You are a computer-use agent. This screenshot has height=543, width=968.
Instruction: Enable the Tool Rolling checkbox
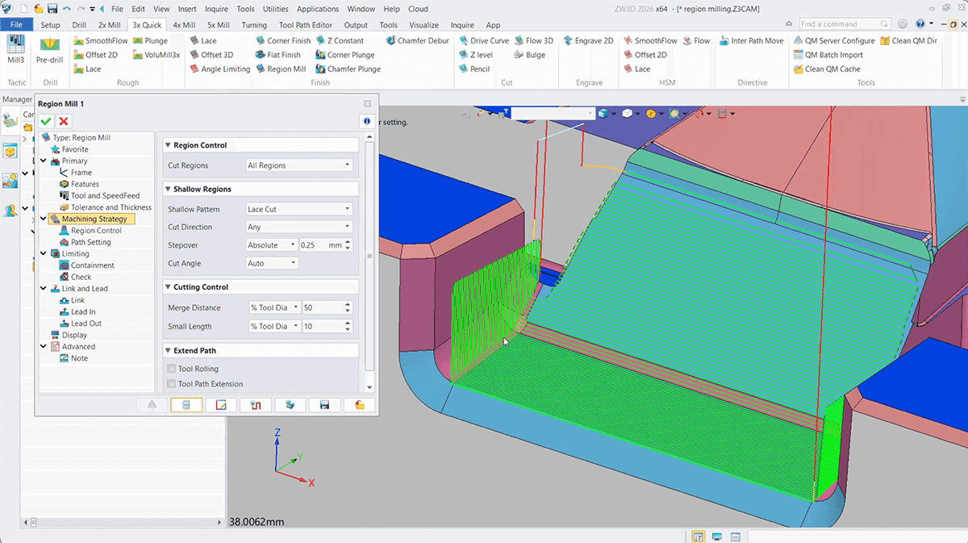(171, 369)
